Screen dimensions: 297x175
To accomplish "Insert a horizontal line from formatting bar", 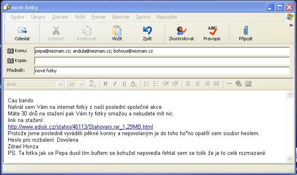I will 229,84.
